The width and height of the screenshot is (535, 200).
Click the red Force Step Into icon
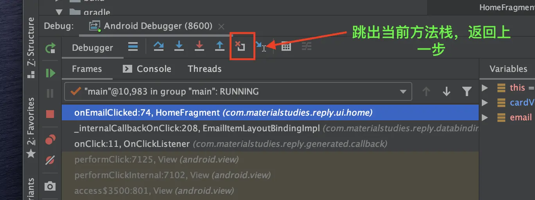pyautogui.click(x=199, y=46)
